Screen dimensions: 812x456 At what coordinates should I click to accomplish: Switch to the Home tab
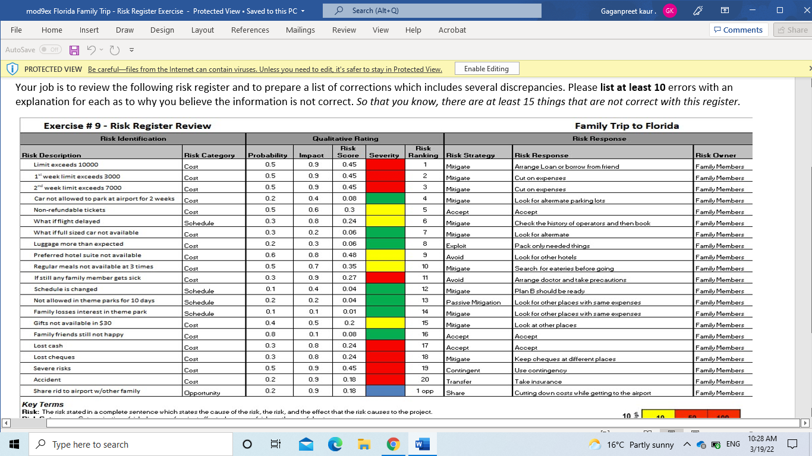pyautogui.click(x=52, y=30)
